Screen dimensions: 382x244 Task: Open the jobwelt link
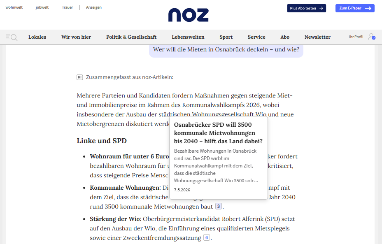tap(42, 7)
